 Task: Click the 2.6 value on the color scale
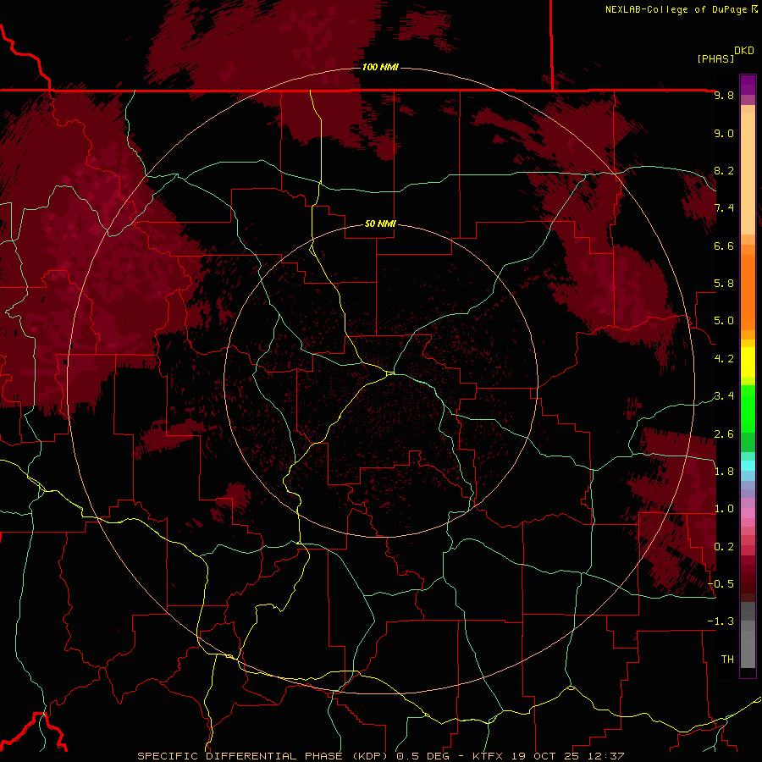pyautogui.click(x=724, y=434)
